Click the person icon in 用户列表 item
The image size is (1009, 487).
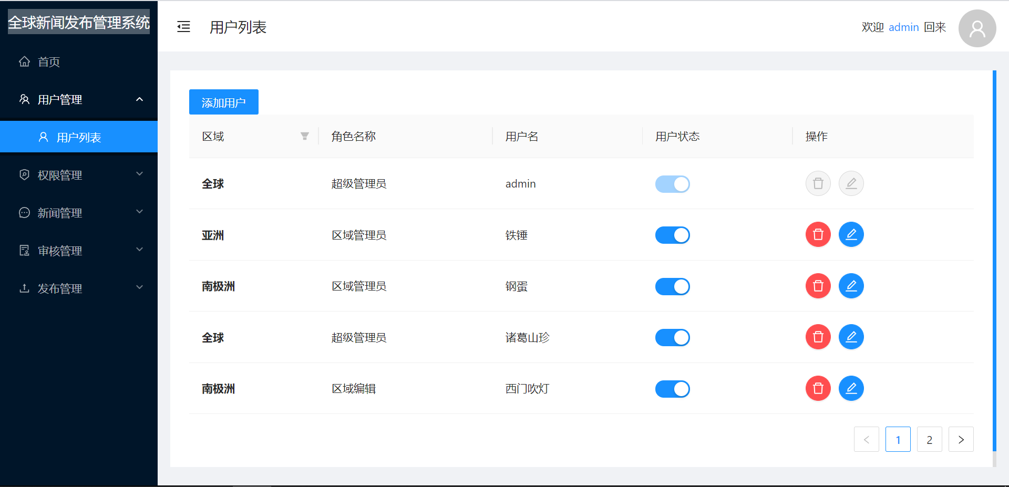(x=44, y=137)
